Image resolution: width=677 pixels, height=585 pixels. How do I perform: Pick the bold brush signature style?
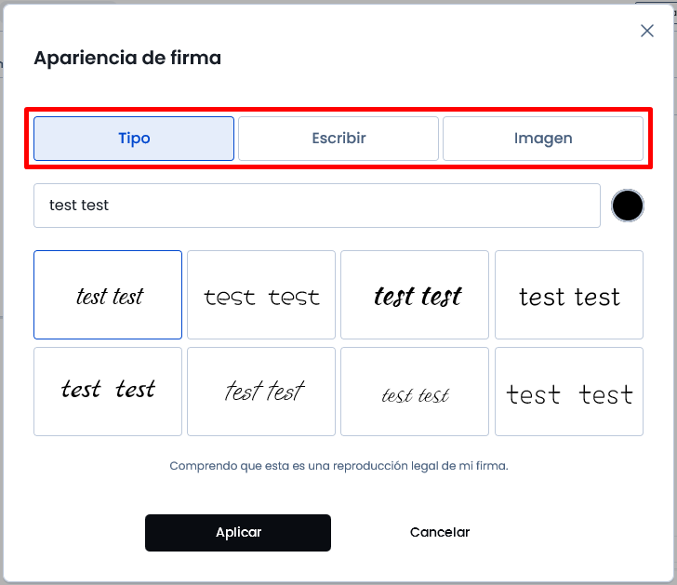pos(415,295)
